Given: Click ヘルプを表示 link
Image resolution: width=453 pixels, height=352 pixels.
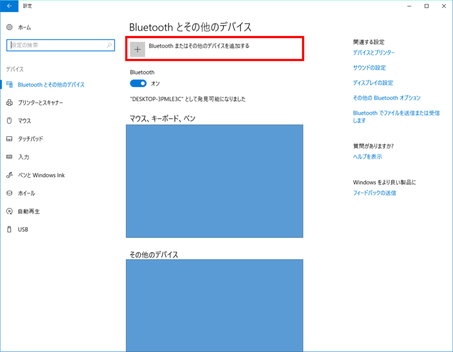Looking at the screenshot, I should click(x=368, y=156).
